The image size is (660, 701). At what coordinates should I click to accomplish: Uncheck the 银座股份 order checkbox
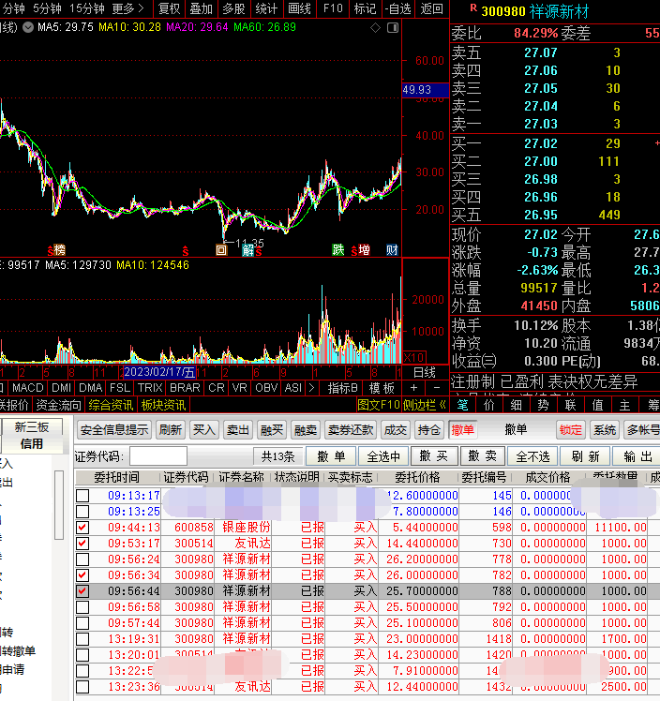[82, 528]
